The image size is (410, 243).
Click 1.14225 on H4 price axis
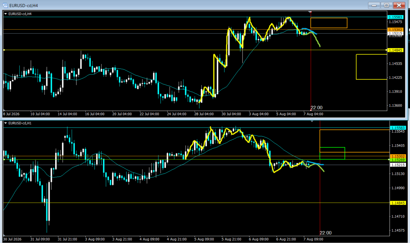coord(395,77)
